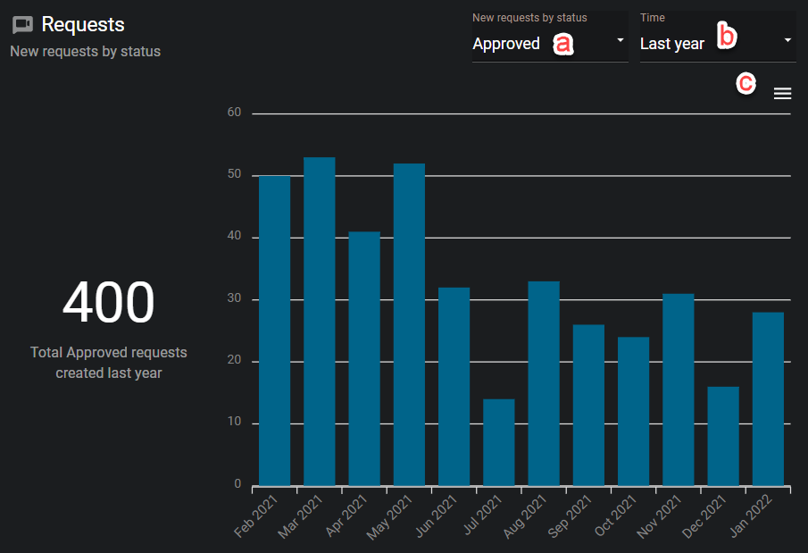Click the 'New requests by status' subtitle
This screenshot has height=553, width=808.
(86, 52)
